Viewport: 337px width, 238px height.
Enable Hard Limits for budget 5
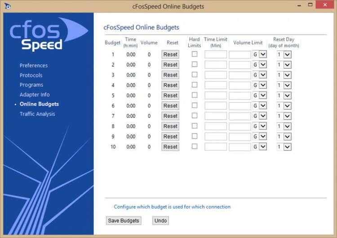195,95
